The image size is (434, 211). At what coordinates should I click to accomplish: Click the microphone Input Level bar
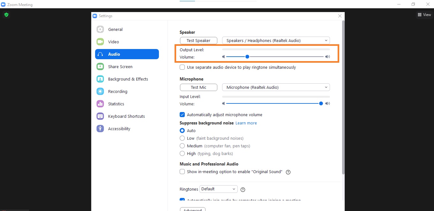tap(276, 96)
